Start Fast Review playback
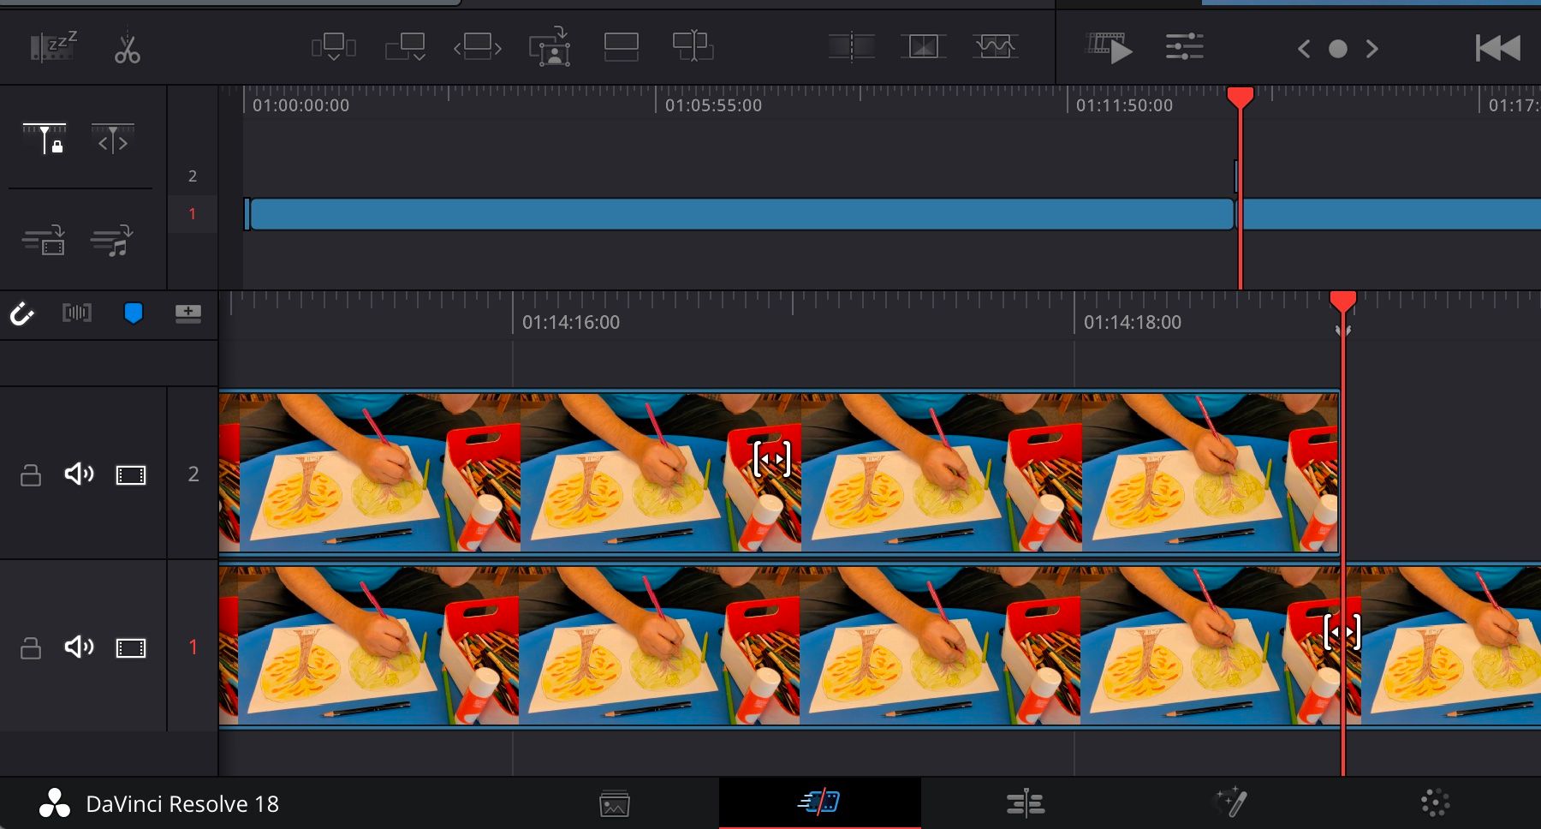 (x=1110, y=48)
